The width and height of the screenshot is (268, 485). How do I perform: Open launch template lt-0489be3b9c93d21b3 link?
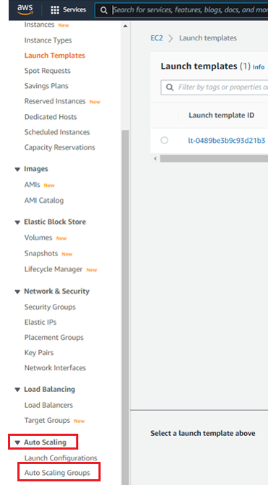(x=227, y=141)
